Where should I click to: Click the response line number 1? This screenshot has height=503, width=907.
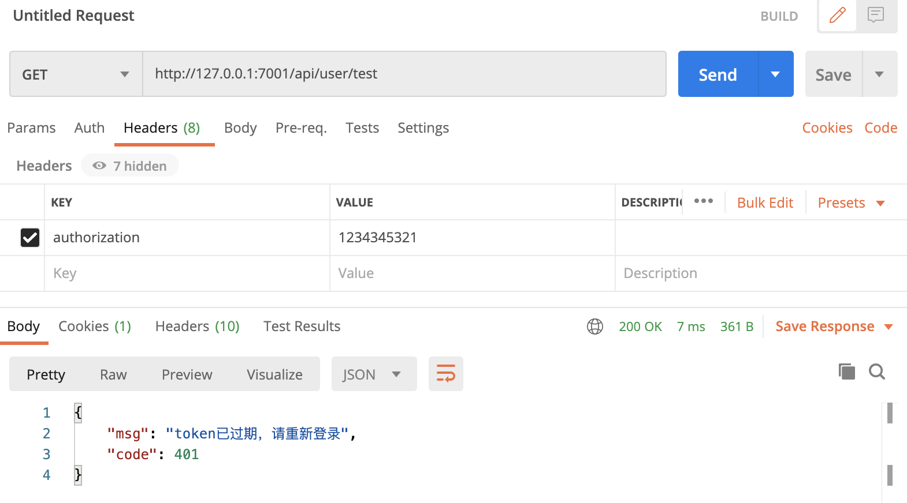click(46, 413)
